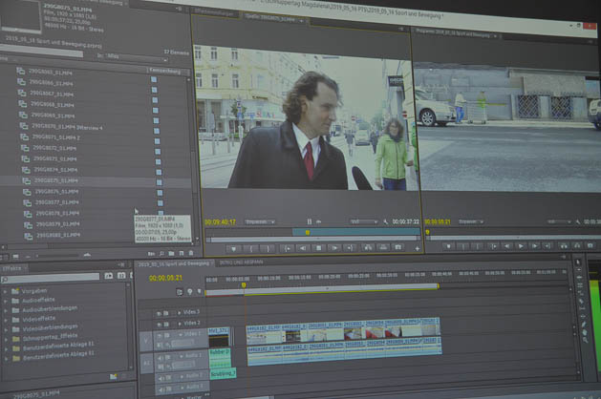601x399 pixels.
Task: Step back one frame in the Source monitor
Action: coord(303,248)
